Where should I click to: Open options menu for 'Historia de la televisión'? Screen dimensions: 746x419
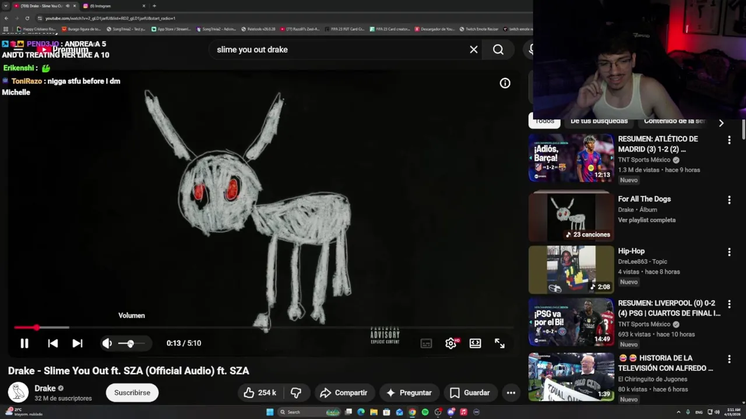coord(729,360)
